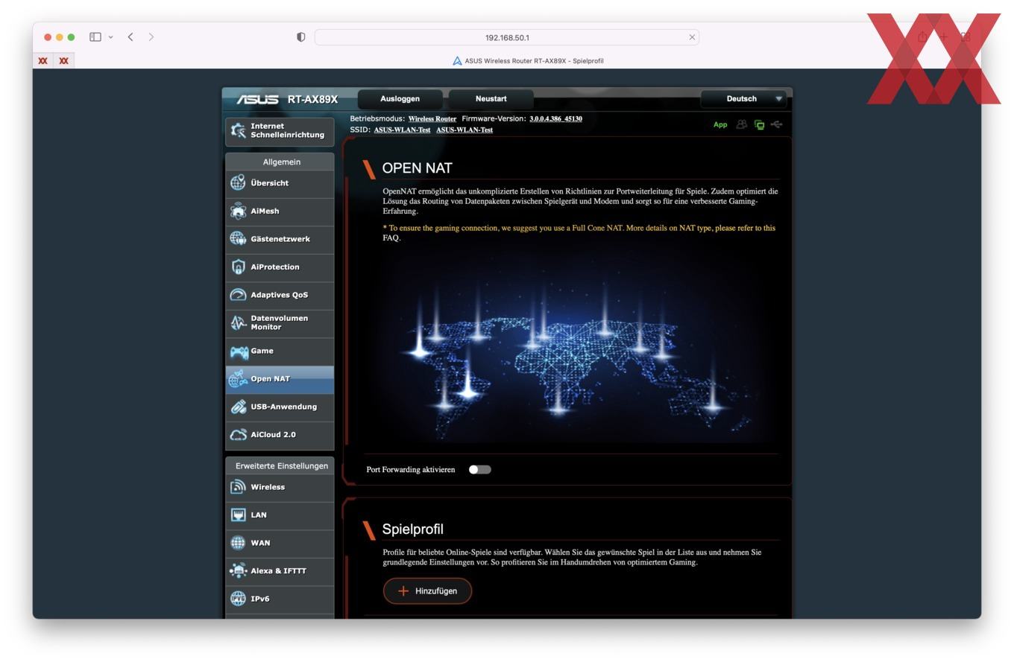Image resolution: width=1014 pixels, height=662 pixels.
Task: Click the Gästenetzwerk globe icon
Action: pos(238,238)
